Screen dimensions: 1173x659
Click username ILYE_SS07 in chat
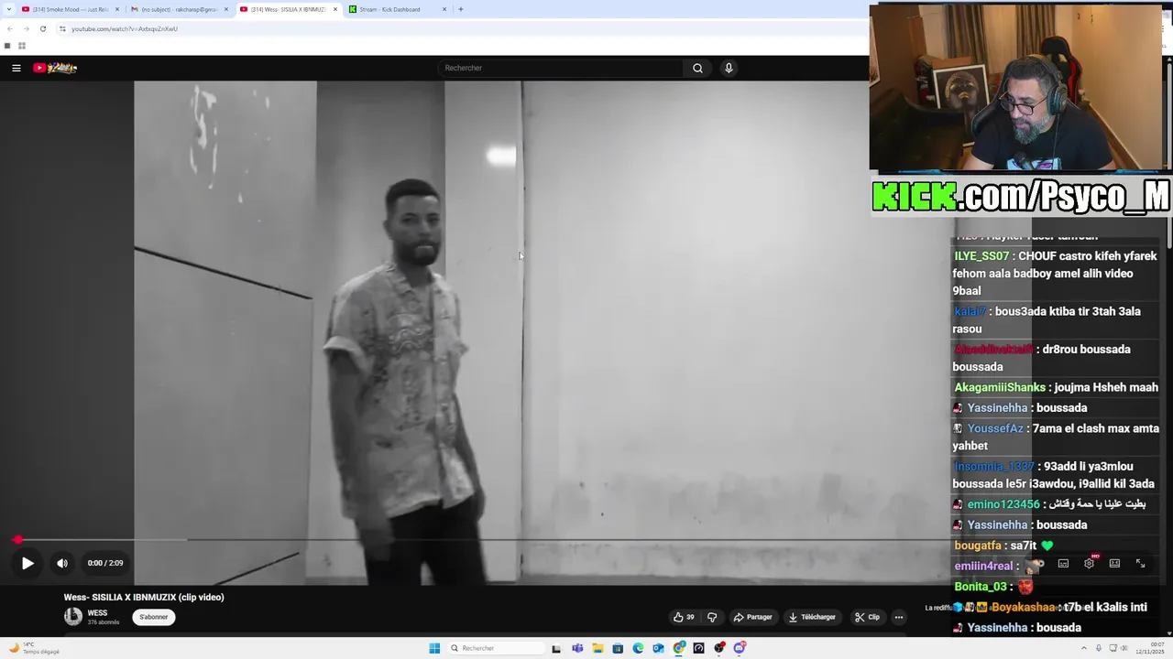tap(981, 256)
